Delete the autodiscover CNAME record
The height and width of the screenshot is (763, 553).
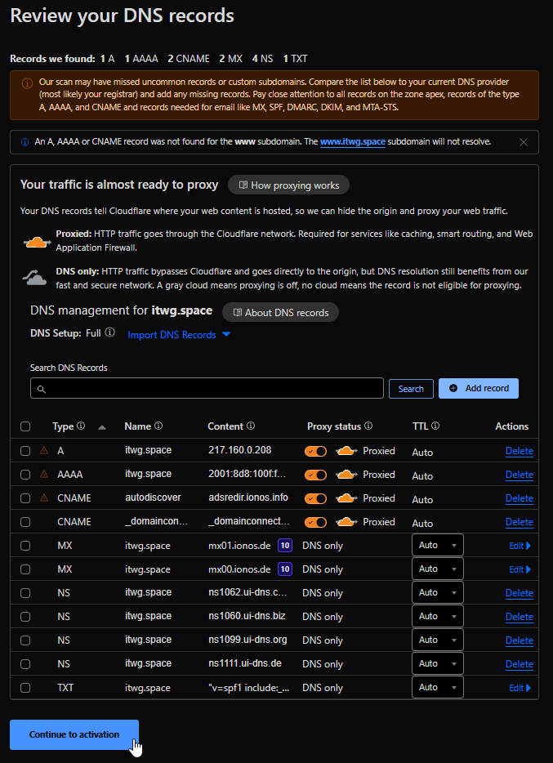pyautogui.click(x=519, y=498)
